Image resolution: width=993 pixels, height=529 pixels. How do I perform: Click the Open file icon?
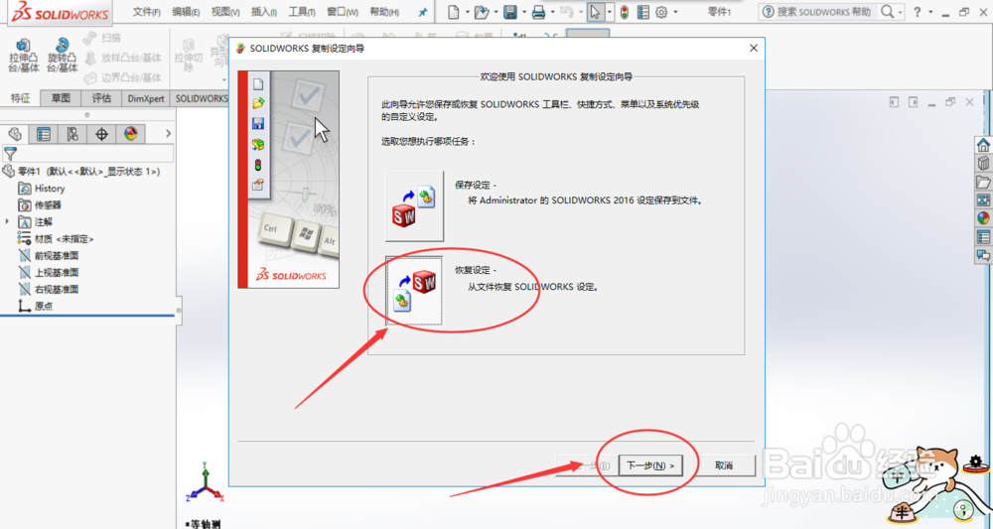tap(482, 12)
